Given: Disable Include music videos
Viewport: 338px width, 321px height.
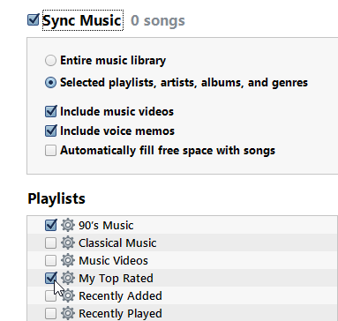Looking at the screenshot, I should pos(50,112).
